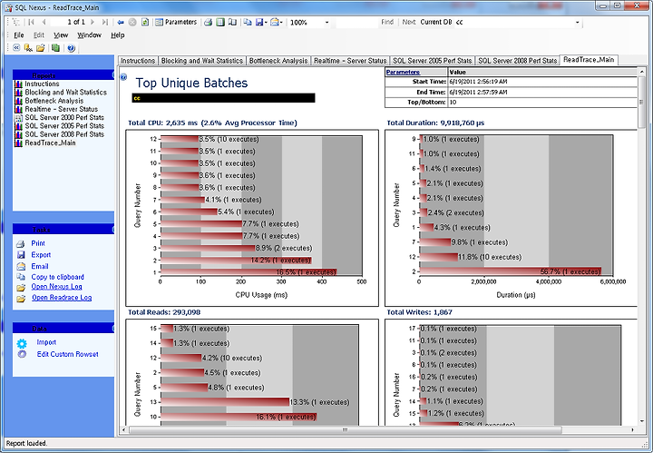Click the green stacked pages icon

55,48
